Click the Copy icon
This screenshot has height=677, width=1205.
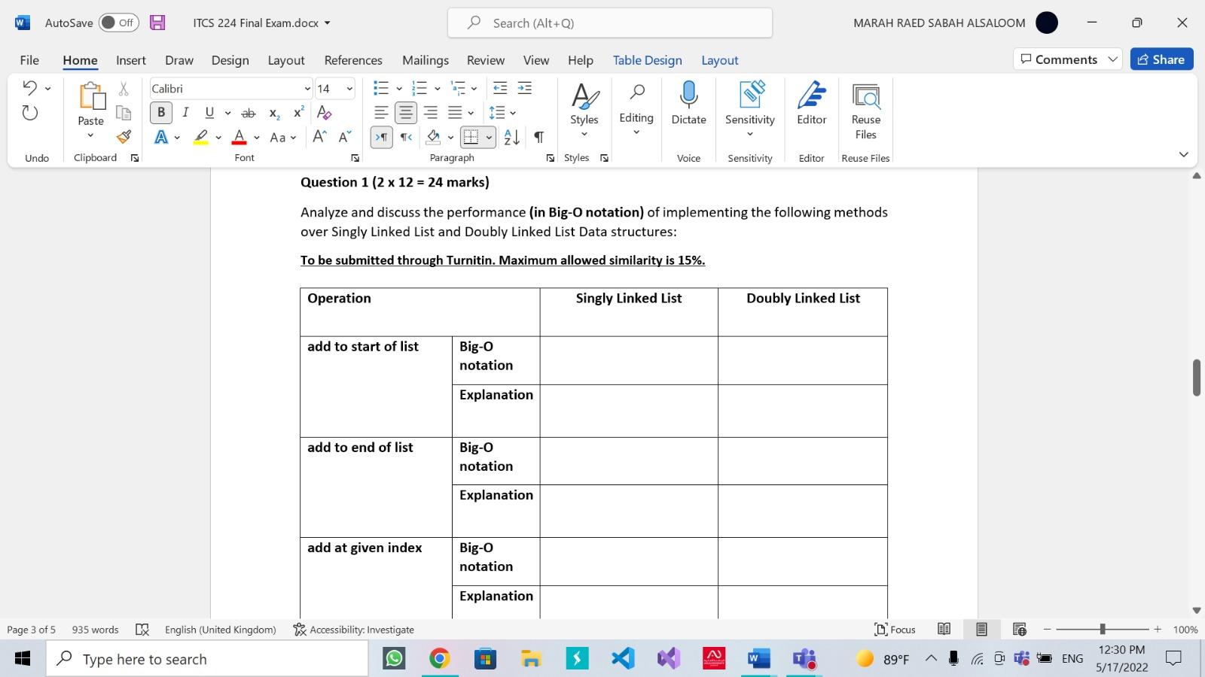point(124,113)
